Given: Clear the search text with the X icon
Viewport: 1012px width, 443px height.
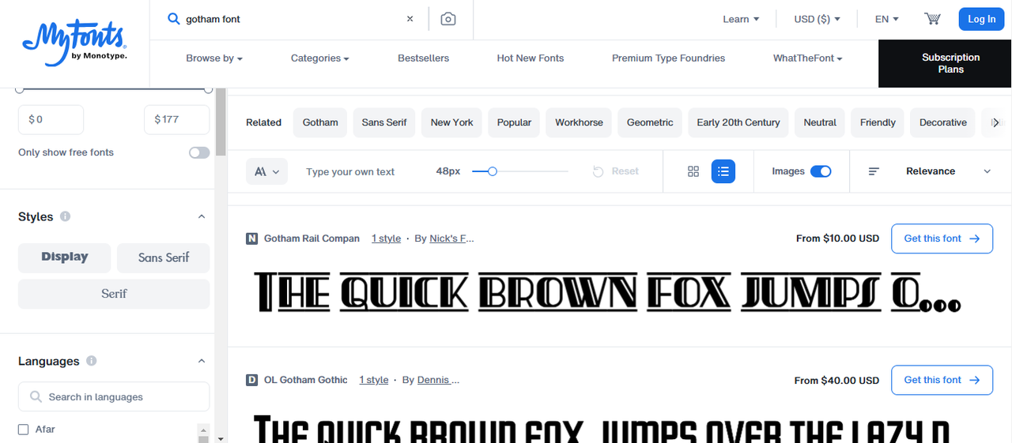Looking at the screenshot, I should pyautogui.click(x=410, y=19).
